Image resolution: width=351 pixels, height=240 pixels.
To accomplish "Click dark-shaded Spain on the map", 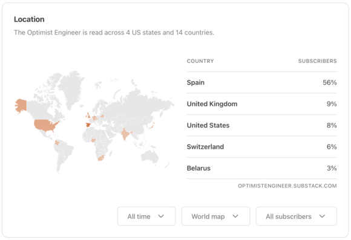I will click(x=88, y=125).
